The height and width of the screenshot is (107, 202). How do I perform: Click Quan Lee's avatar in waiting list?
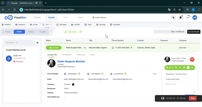(9, 58)
